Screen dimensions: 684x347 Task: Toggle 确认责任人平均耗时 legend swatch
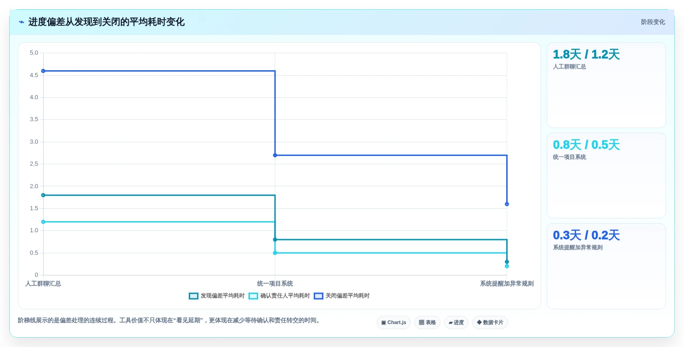(253, 296)
